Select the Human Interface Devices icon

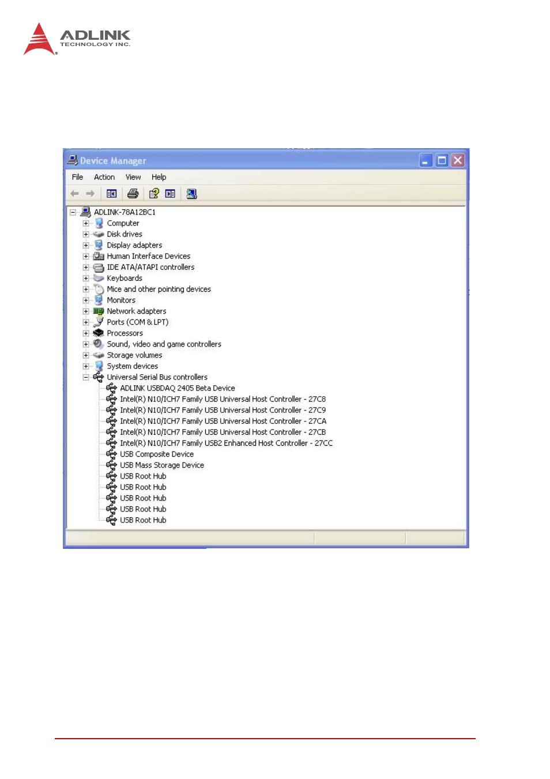tap(99, 256)
